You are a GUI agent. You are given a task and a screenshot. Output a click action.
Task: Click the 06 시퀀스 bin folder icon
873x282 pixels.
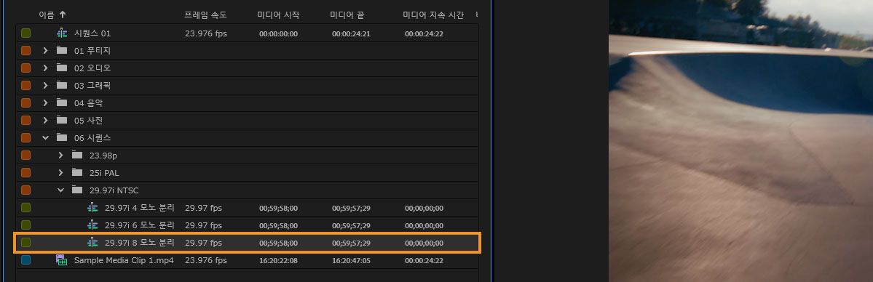(61, 138)
